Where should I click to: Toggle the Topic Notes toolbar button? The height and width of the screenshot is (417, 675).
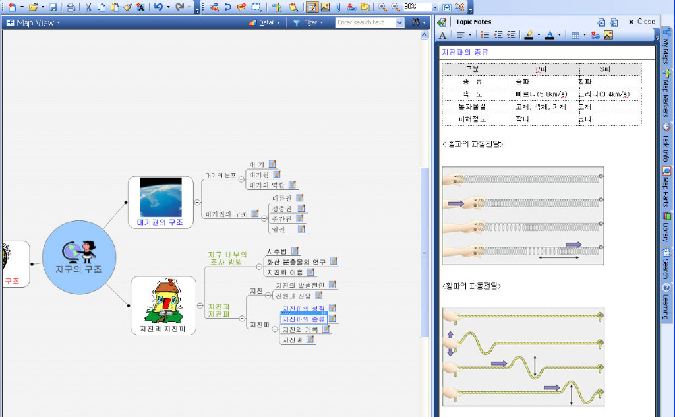(x=312, y=7)
